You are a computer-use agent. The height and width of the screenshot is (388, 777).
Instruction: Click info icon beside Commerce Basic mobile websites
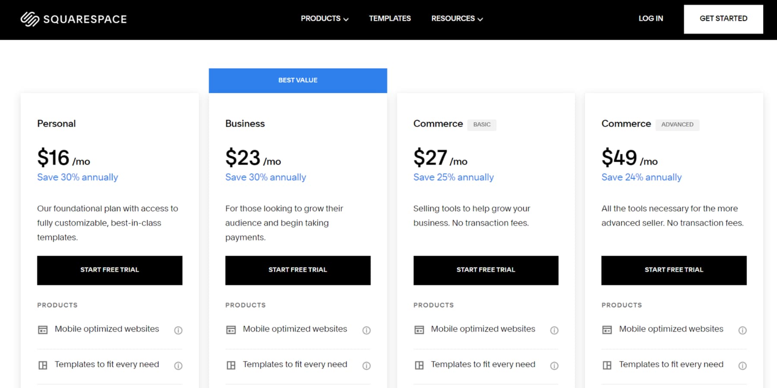[555, 330]
